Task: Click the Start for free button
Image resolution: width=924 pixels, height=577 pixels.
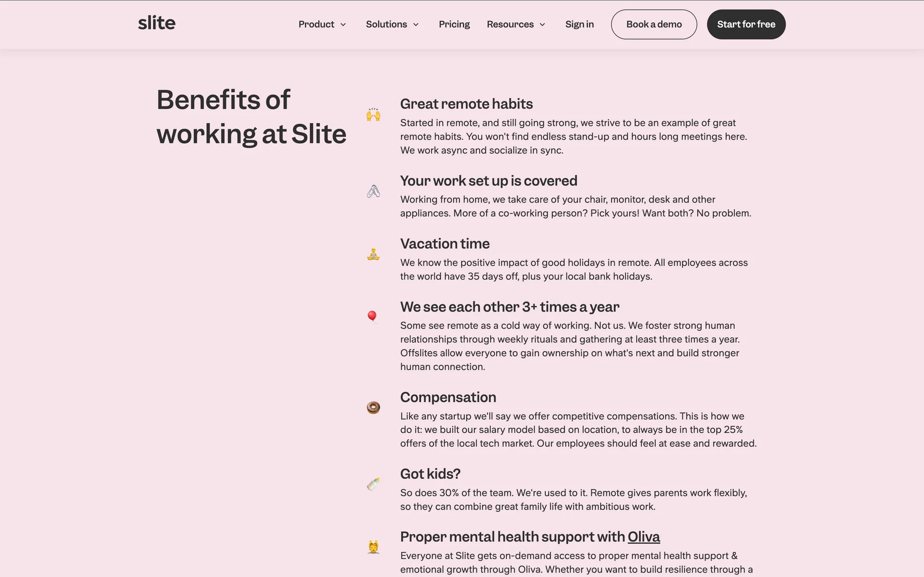Action: [x=746, y=25]
